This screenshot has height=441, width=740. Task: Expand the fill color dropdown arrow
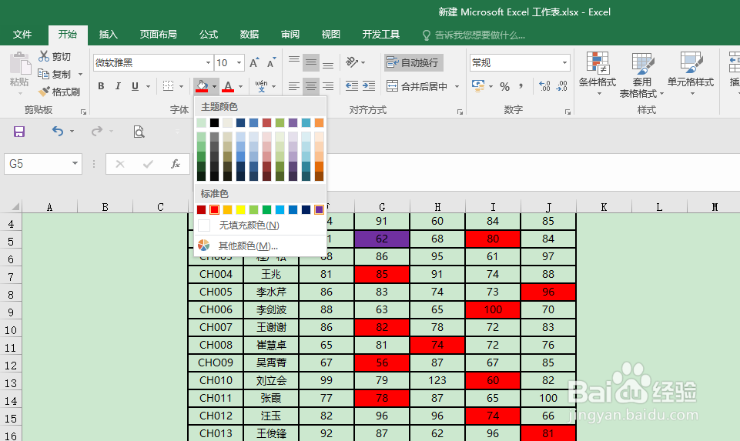214,86
